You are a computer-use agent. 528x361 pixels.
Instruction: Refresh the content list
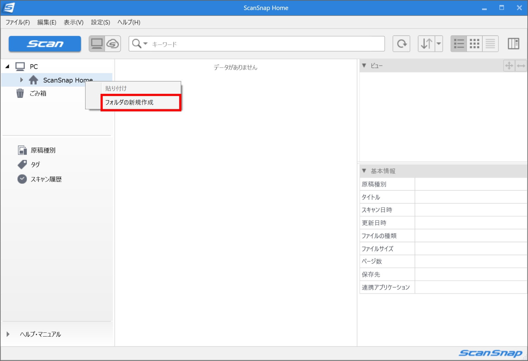[402, 44]
